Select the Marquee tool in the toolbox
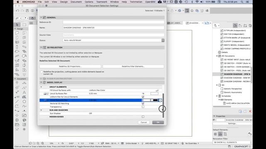Screen dimensions: 266x149 tap(25, 25)
